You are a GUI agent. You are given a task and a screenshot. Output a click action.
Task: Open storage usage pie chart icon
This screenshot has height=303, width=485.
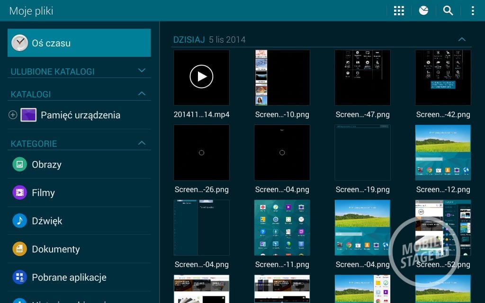[423, 10]
